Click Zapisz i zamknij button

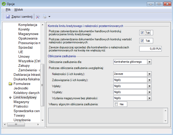19,17
